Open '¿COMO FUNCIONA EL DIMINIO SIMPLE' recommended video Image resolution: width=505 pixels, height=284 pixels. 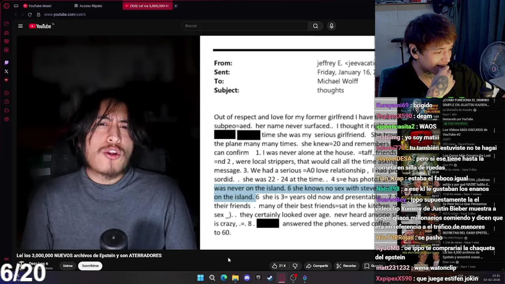466,102
